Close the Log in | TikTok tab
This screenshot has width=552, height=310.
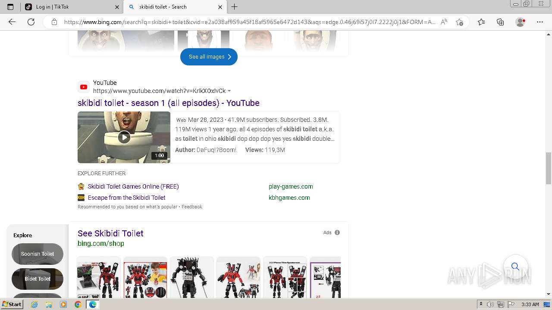[117, 7]
